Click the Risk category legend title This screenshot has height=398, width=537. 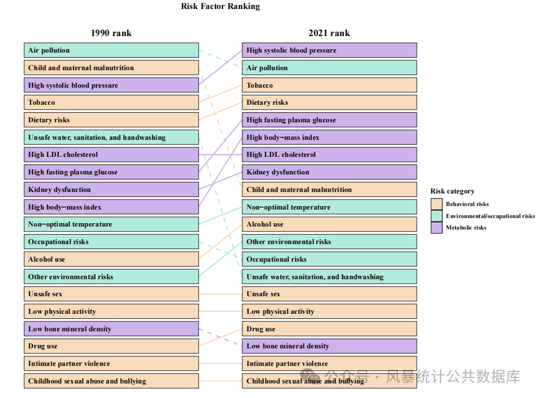tap(452, 191)
